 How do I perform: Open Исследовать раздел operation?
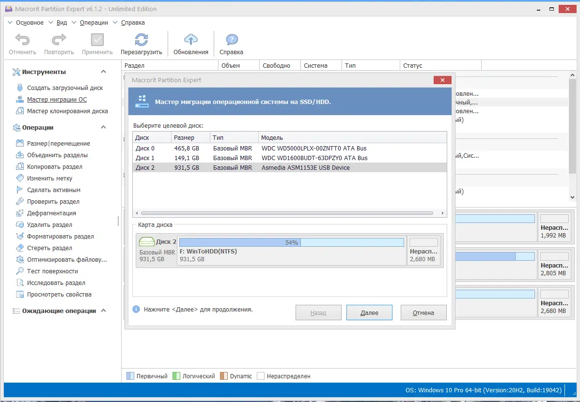(56, 283)
